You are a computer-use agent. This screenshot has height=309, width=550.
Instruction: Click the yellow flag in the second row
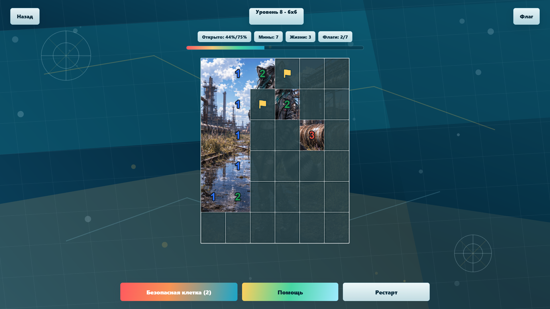pyautogui.click(x=263, y=104)
